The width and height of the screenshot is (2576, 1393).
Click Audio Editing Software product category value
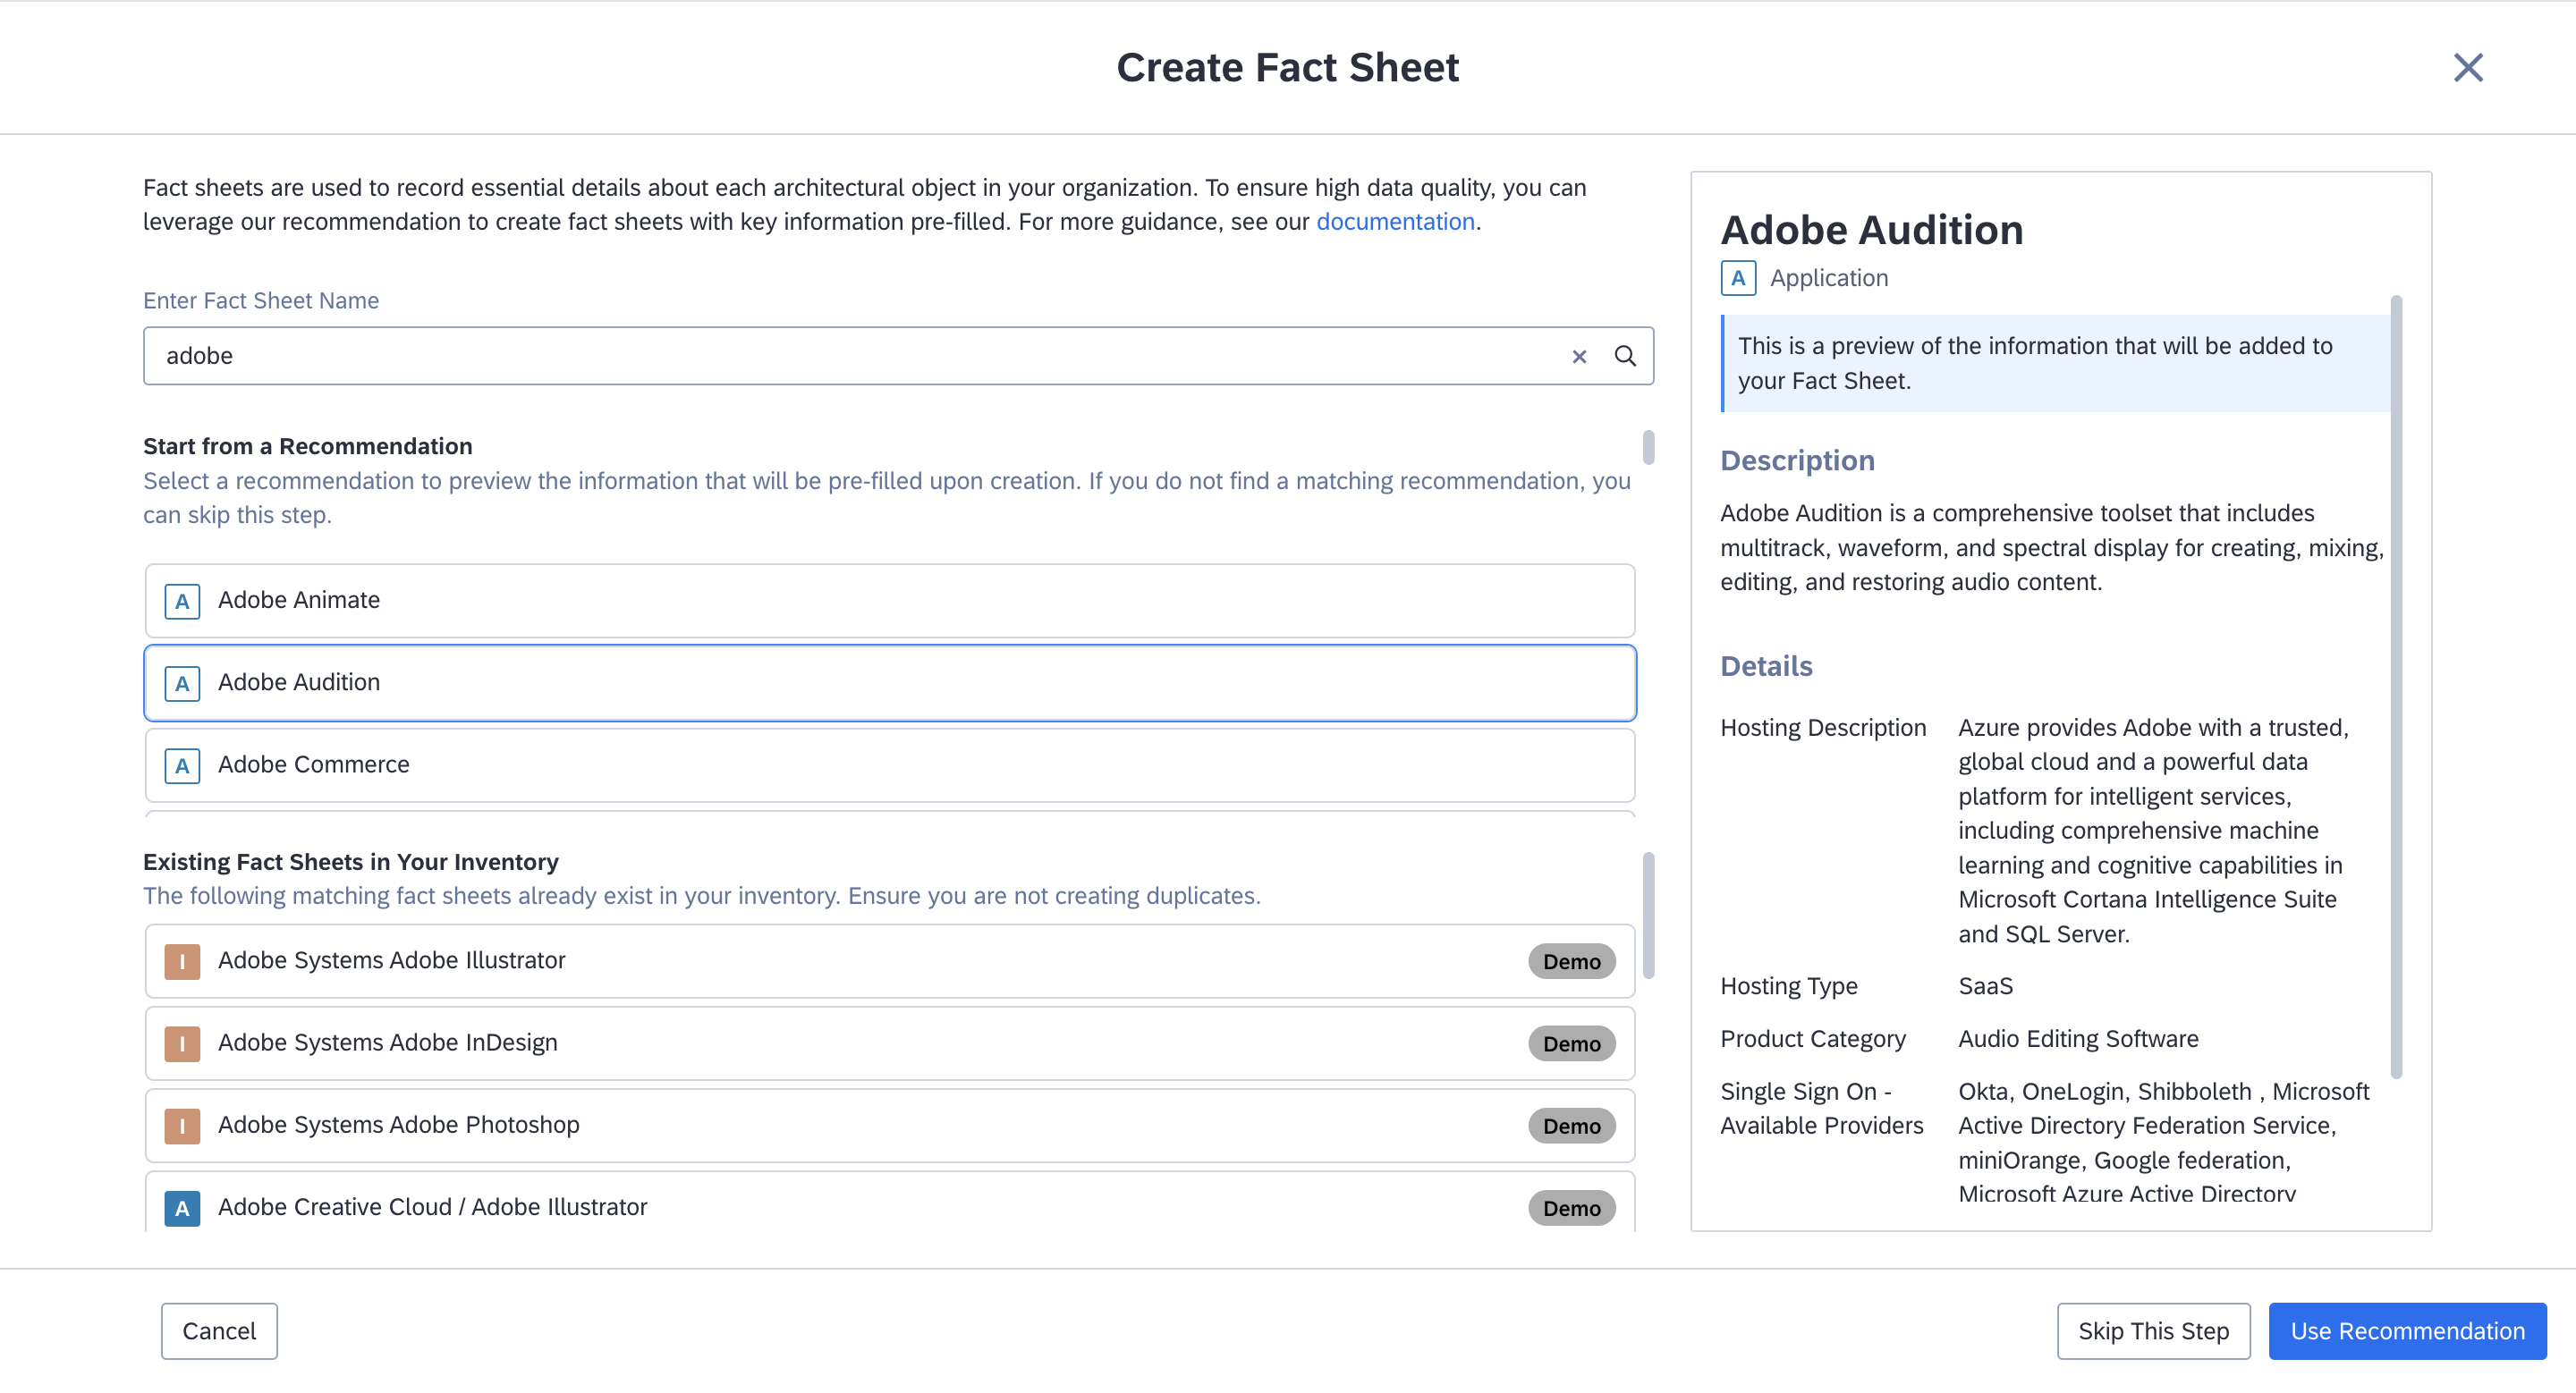[x=2078, y=1039]
